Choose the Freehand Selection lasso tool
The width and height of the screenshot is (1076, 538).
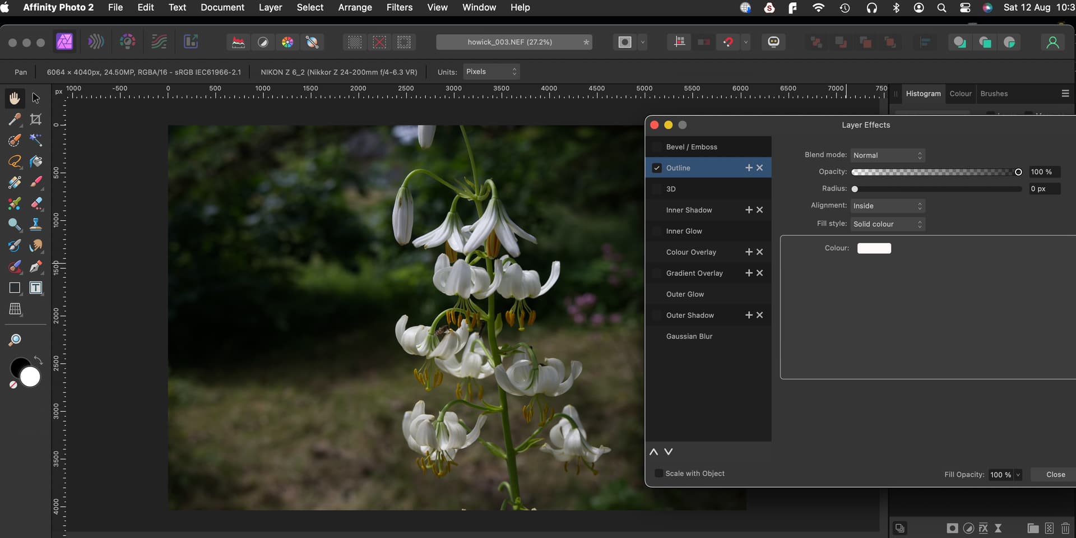pos(15,161)
